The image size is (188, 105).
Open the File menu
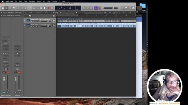pyautogui.click(x=16, y=1)
